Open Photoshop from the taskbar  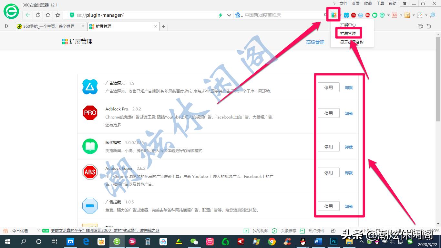(x=333, y=241)
